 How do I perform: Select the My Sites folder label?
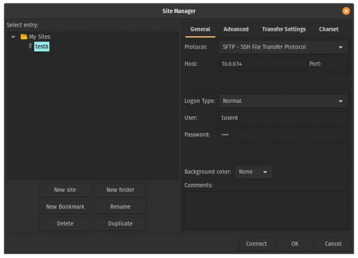tap(39, 37)
